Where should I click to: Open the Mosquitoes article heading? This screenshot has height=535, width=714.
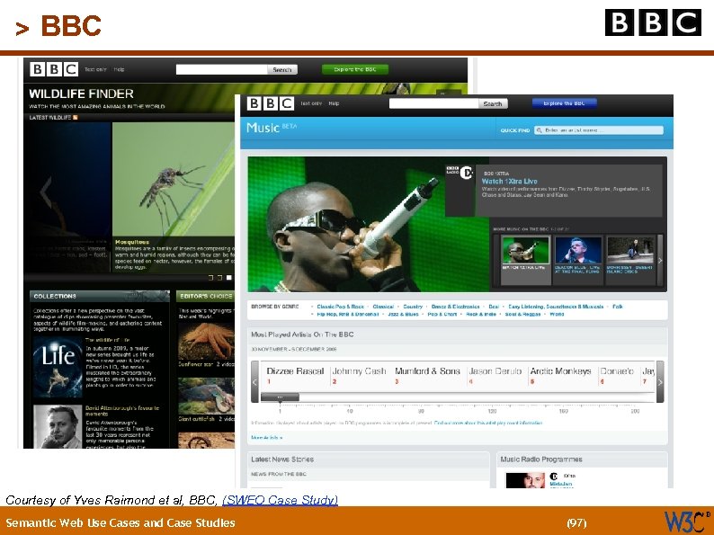click(132, 242)
